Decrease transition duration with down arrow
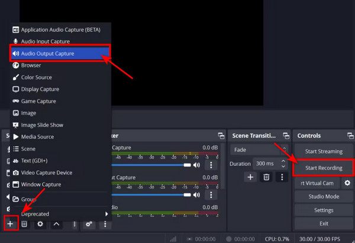Viewport: 355px width, 243px height. click(x=283, y=167)
